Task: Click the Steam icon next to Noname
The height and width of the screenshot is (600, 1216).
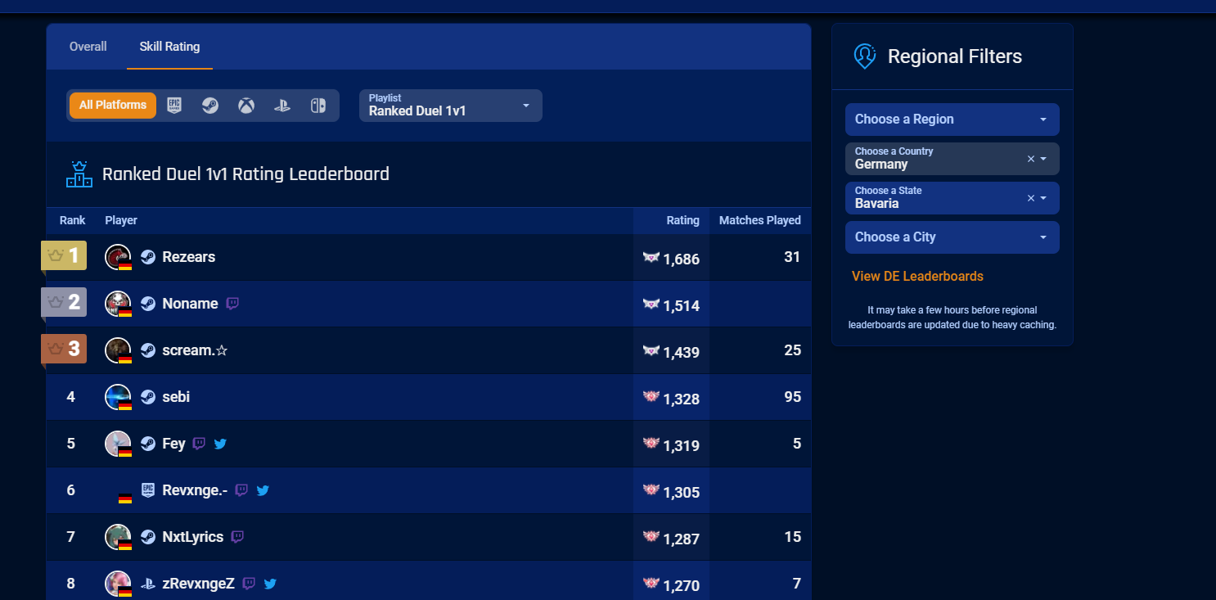Action: point(147,304)
